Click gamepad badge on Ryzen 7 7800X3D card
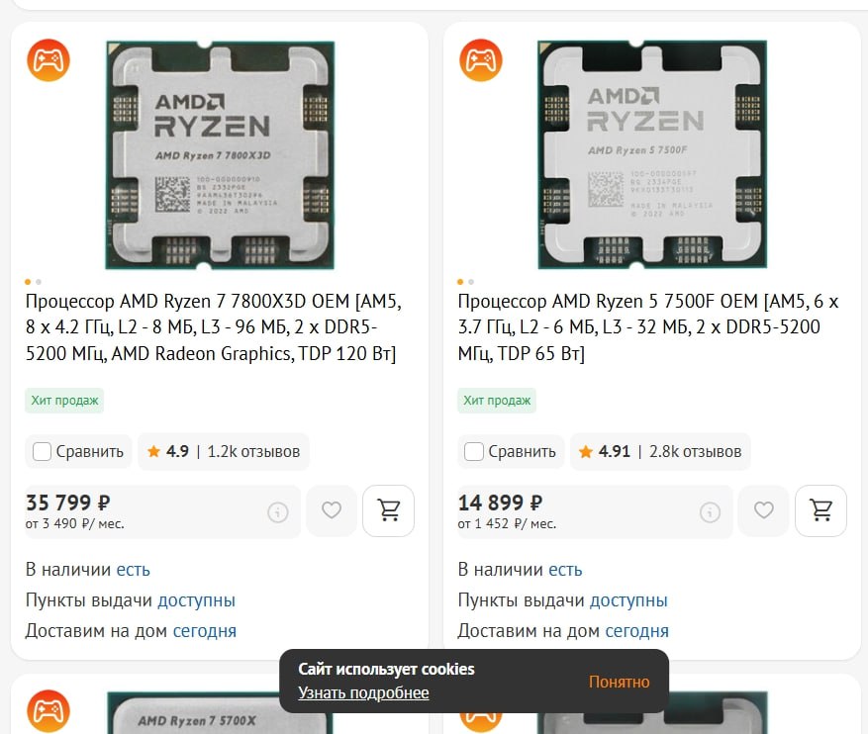 tap(48, 61)
